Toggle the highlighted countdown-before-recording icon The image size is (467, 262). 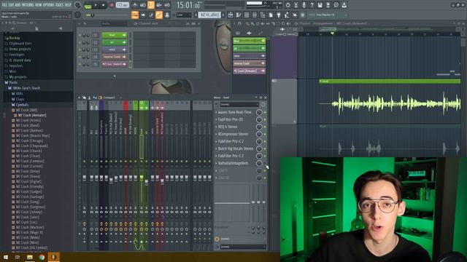coord(151,5)
